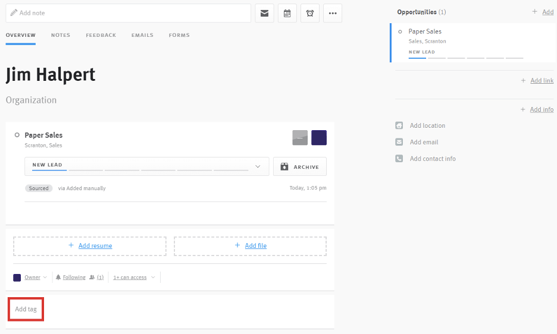Click the circle marker beside Paper Sales card
This screenshot has height=334, width=557.
pos(17,135)
